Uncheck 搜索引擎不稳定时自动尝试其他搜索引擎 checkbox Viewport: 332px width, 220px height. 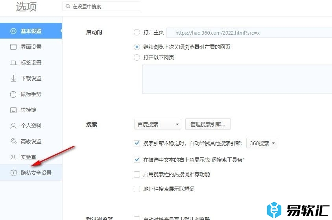pos(137,143)
